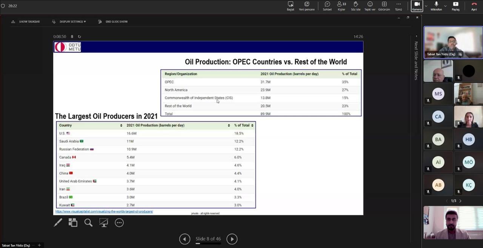Expand the Display Settings dropdown
Screen dimensions: 483x248
[x=72, y=21]
